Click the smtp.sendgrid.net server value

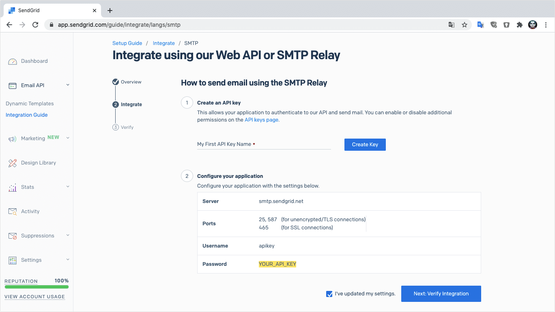[281, 201]
